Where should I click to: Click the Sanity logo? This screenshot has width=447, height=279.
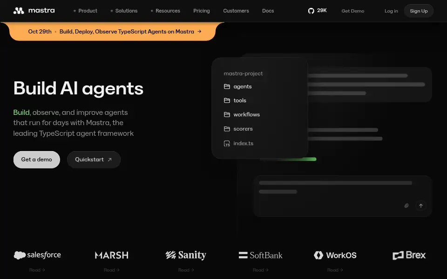coord(186,255)
